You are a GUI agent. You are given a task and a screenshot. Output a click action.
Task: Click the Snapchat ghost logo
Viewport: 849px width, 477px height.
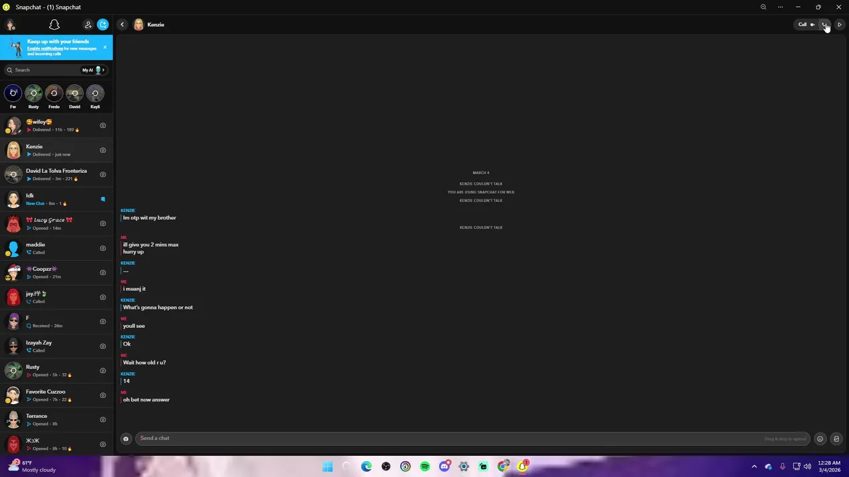click(x=54, y=25)
